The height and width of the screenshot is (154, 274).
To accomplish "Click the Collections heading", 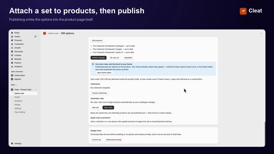I will pyautogui.click(x=95, y=84).
